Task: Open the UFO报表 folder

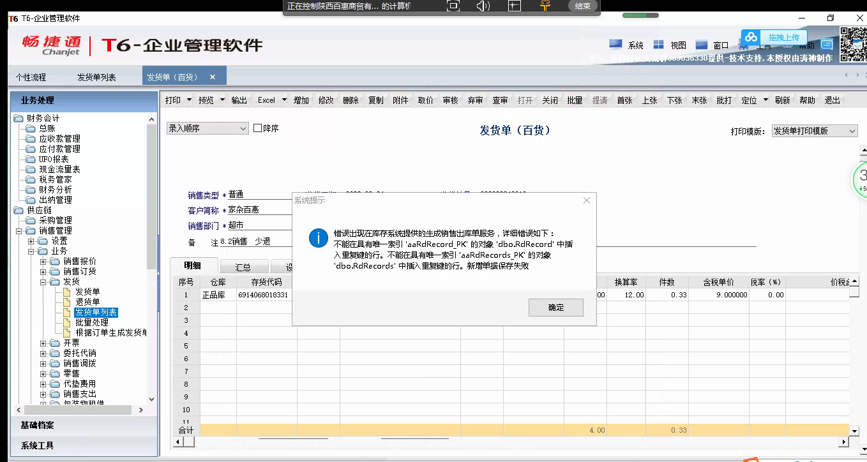Action: pyautogui.click(x=54, y=159)
